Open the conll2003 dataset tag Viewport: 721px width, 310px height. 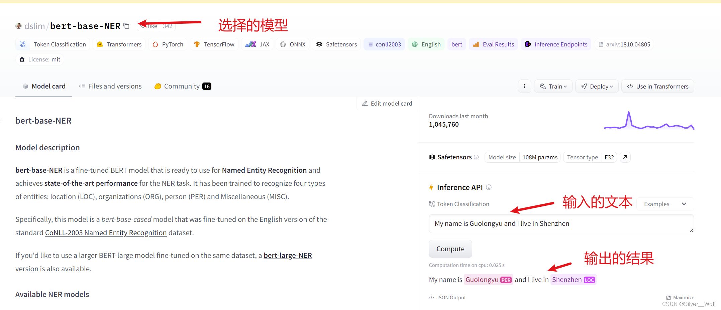point(384,44)
